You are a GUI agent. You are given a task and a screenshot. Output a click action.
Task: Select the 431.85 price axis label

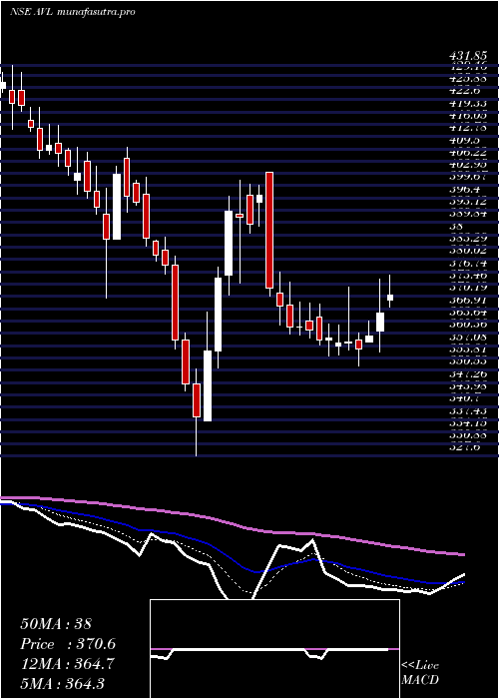468,57
